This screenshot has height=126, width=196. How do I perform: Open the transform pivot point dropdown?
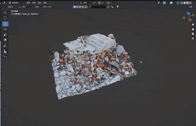[x=95, y=3]
